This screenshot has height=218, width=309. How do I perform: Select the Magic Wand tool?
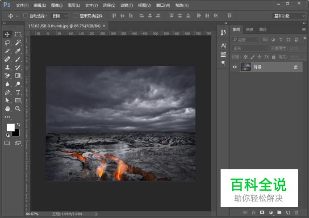(x=18, y=43)
